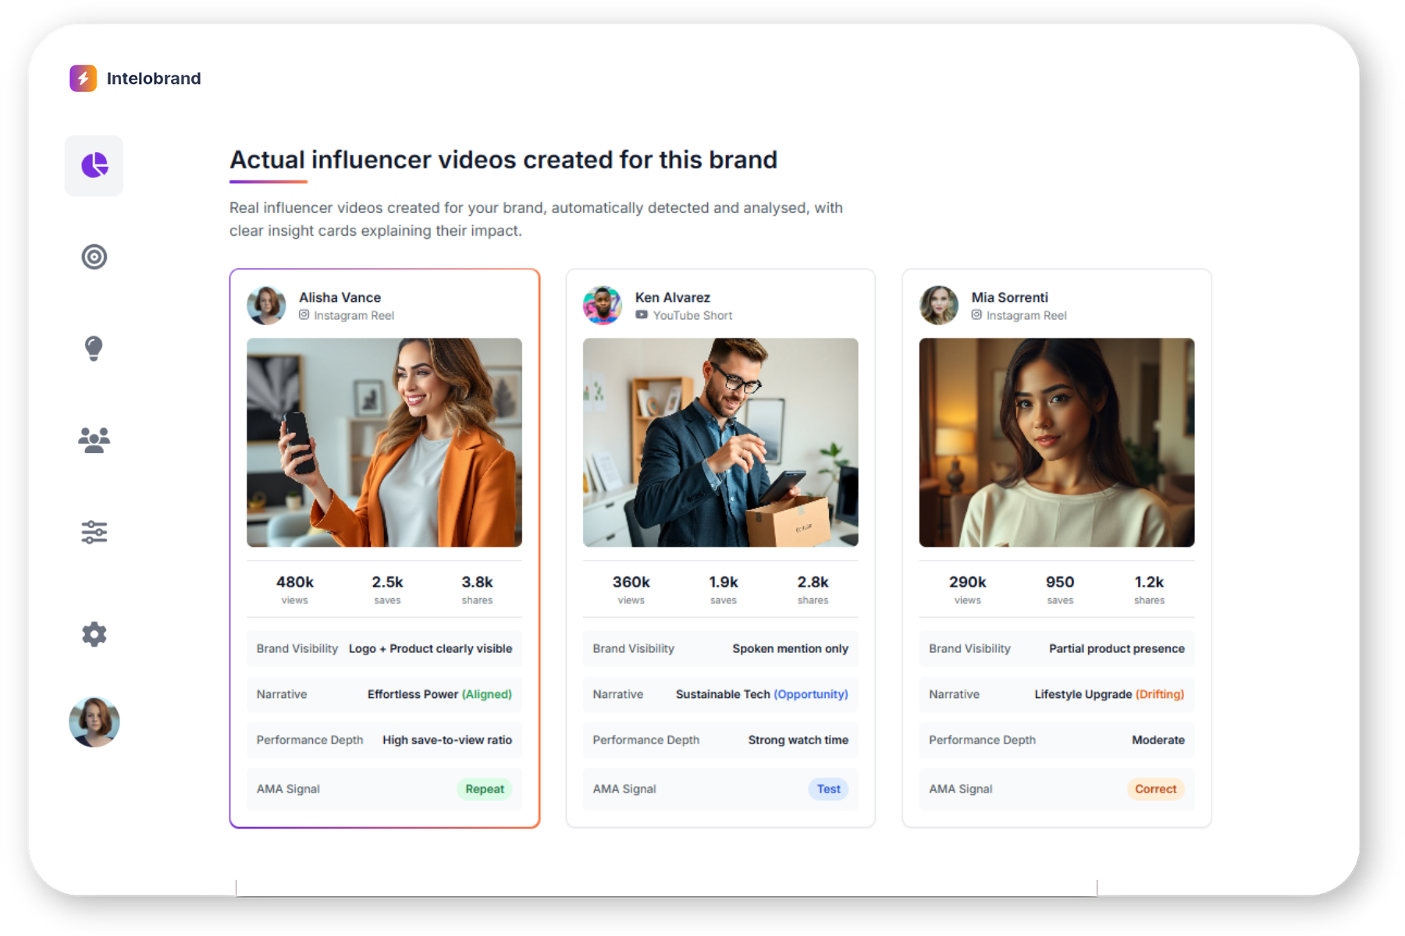Image resolution: width=1405 pixels, height=936 pixels.
Task: Open Mia Sorrenti's video thumbnail
Action: click(1056, 442)
